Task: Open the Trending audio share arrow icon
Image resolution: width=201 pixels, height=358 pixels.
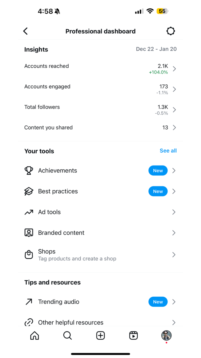Action: tap(29, 302)
